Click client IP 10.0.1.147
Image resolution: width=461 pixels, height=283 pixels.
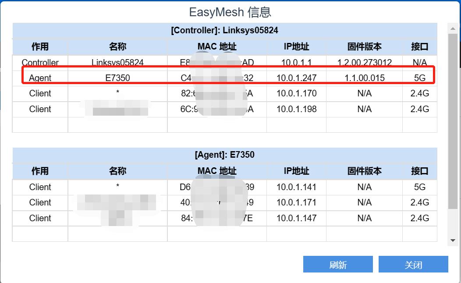pos(296,218)
